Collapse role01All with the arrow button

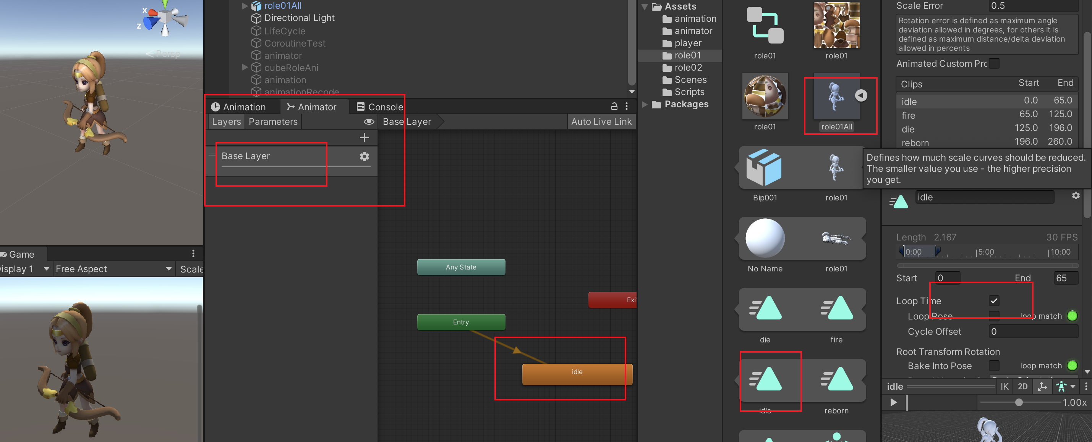click(860, 96)
